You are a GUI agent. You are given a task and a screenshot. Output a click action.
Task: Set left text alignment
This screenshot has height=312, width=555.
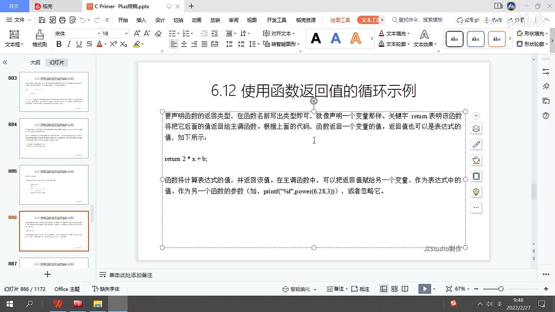click(x=174, y=44)
